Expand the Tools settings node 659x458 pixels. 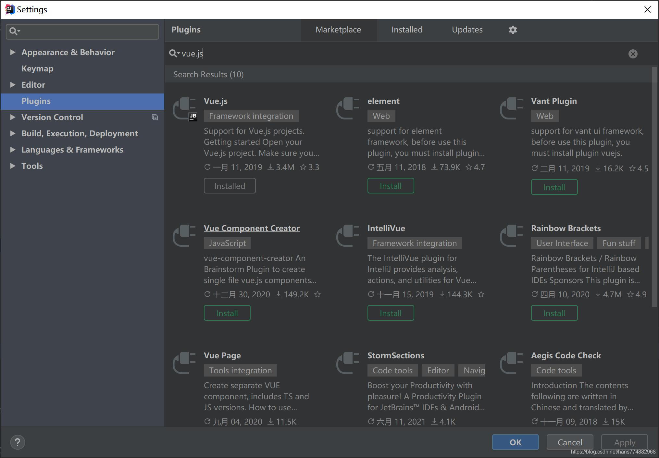click(x=13, y=166)
